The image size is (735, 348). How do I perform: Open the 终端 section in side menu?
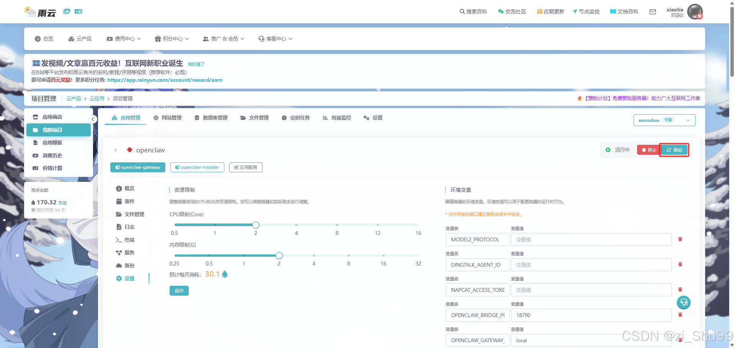point(129,240)
